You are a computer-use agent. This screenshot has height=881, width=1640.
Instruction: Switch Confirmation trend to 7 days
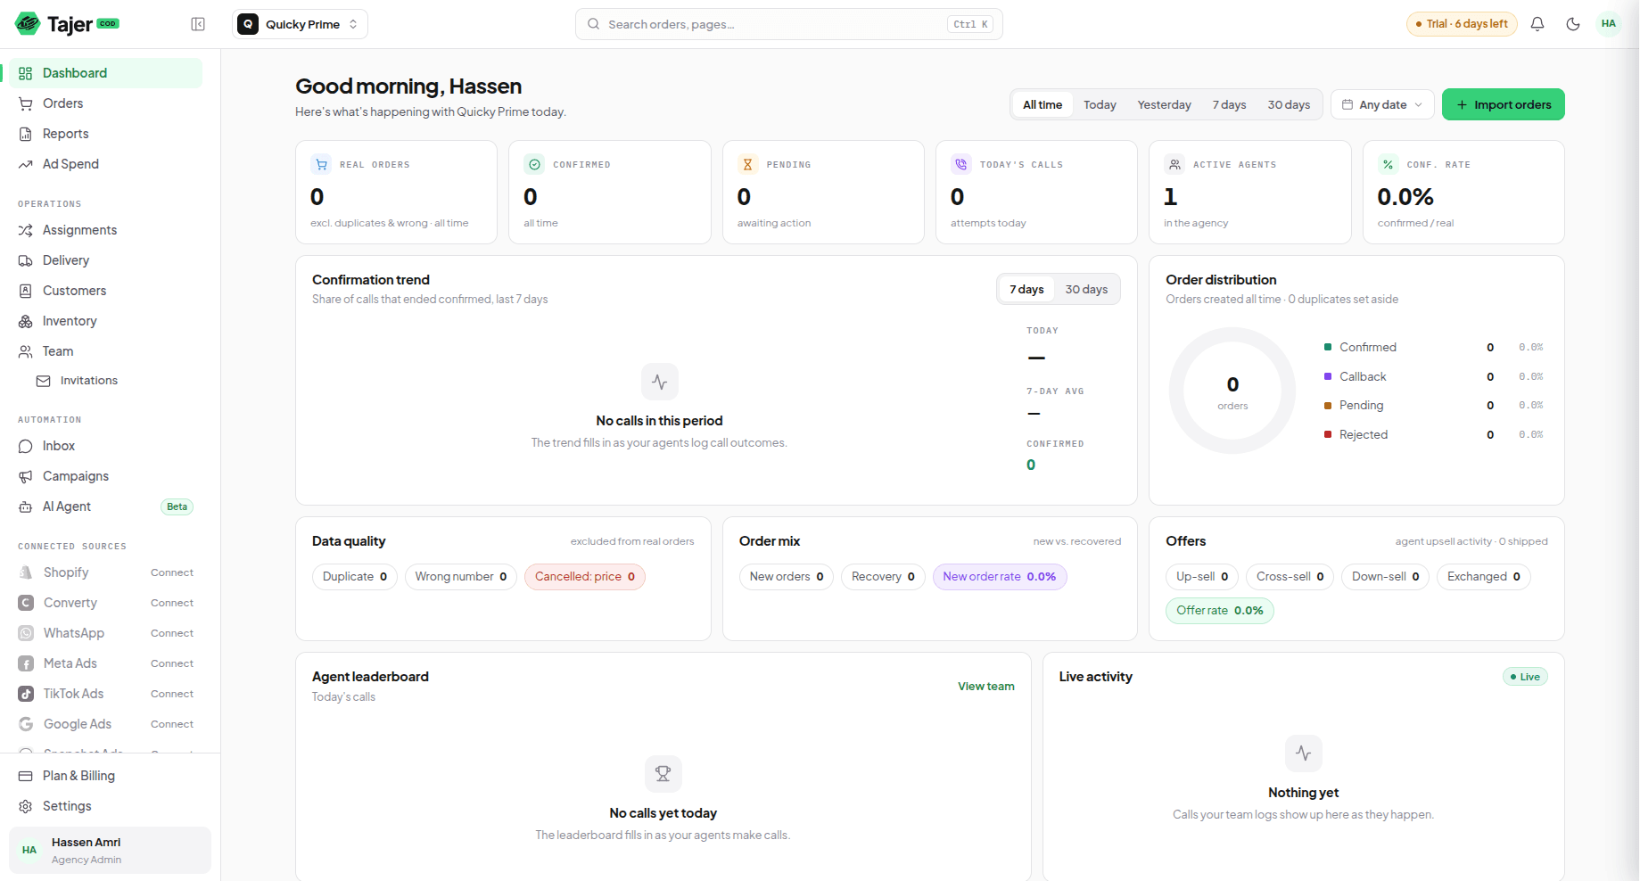coord(1026,289)
